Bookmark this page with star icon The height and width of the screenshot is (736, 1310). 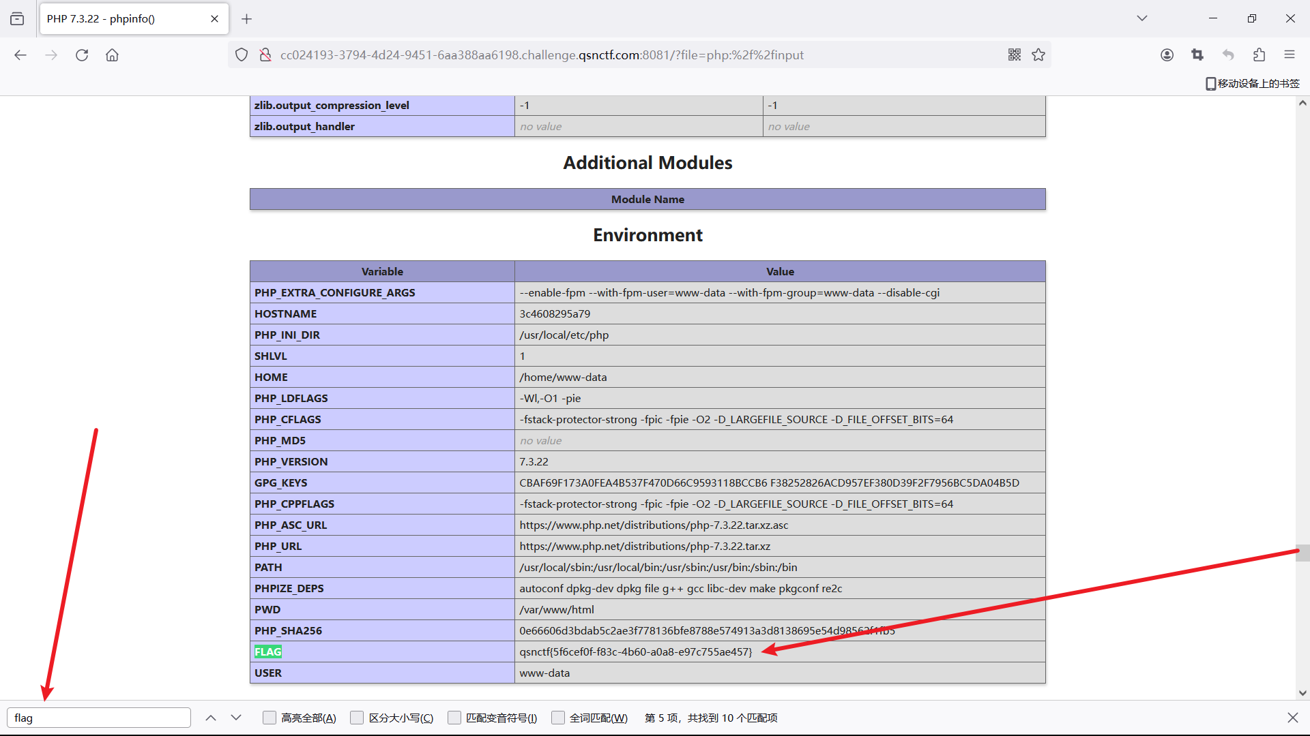pos(1038,55)
